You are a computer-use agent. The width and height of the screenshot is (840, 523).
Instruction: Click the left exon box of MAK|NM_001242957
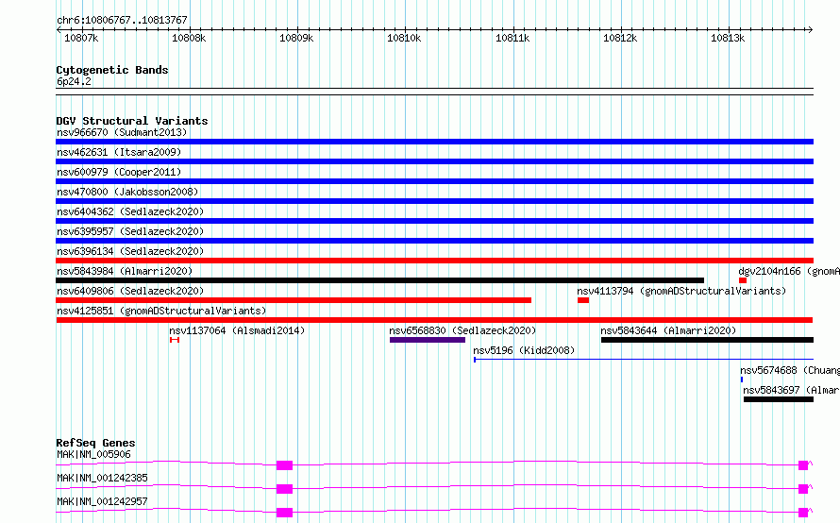pyautogui.click(x=284, y=513)
